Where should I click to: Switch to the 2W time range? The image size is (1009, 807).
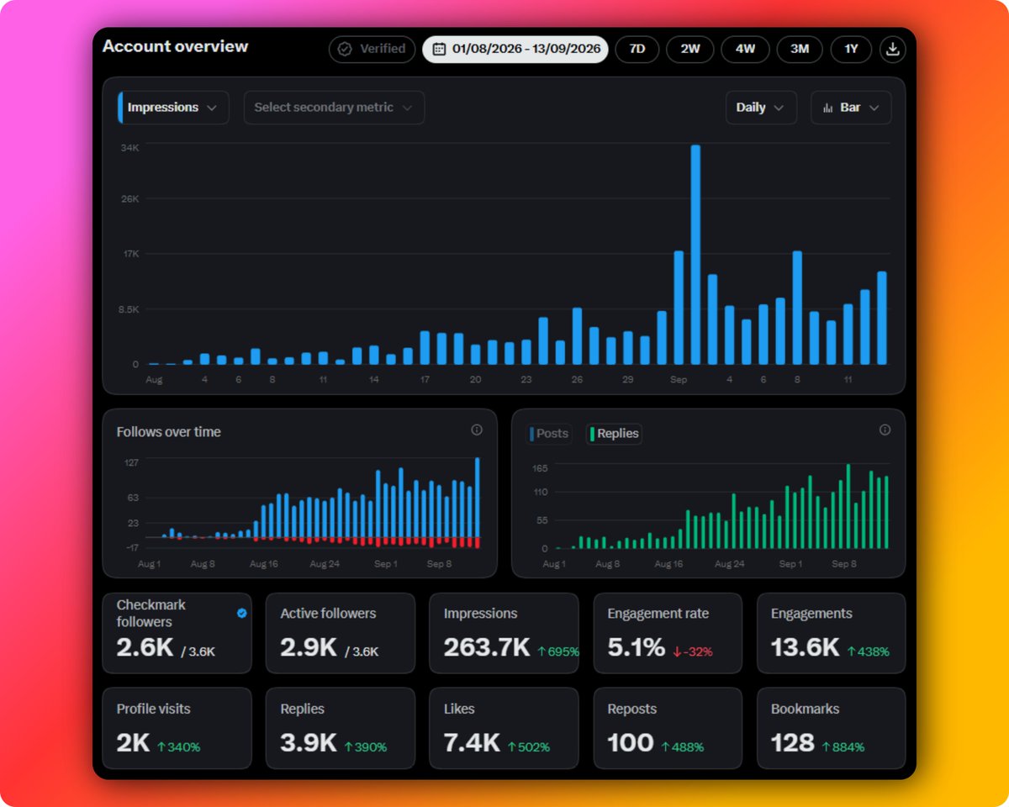[x=690, y=49]
